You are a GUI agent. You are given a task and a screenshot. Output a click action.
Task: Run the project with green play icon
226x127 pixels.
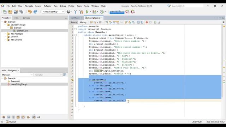coord(87,12)
